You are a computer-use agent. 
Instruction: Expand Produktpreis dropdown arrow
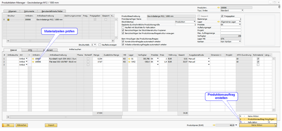[236, 125]
